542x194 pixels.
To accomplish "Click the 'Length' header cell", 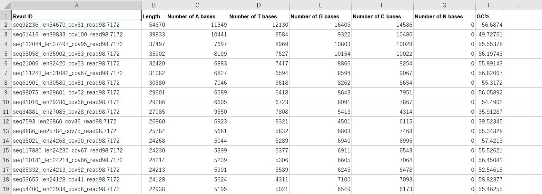I will coord(154,16).
